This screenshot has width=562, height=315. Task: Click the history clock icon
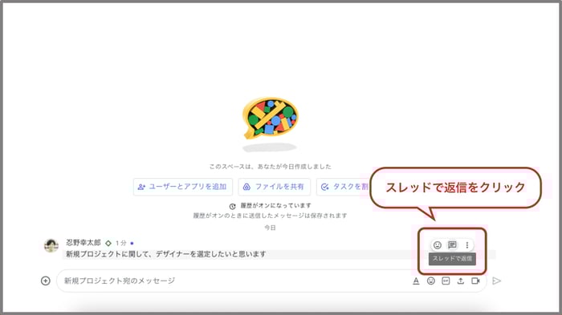[x=233, y=206]
